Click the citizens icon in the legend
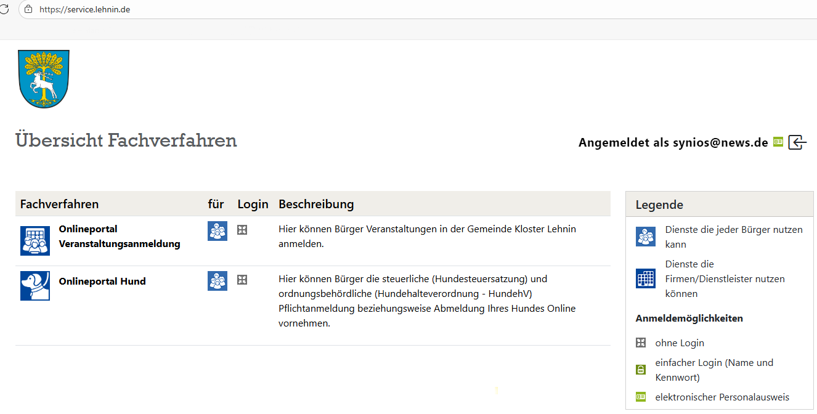The width and height of the screenshot is (817, 414). (x=646, y=237)
